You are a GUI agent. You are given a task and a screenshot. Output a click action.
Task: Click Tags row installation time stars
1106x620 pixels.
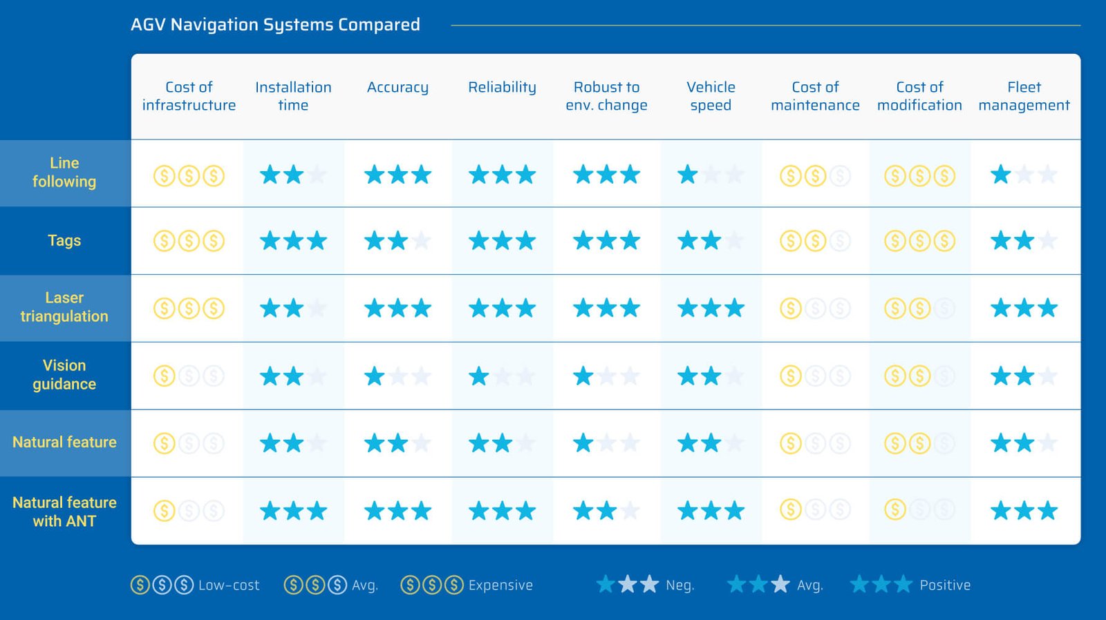pyautogui.click(x=293, y=241)
